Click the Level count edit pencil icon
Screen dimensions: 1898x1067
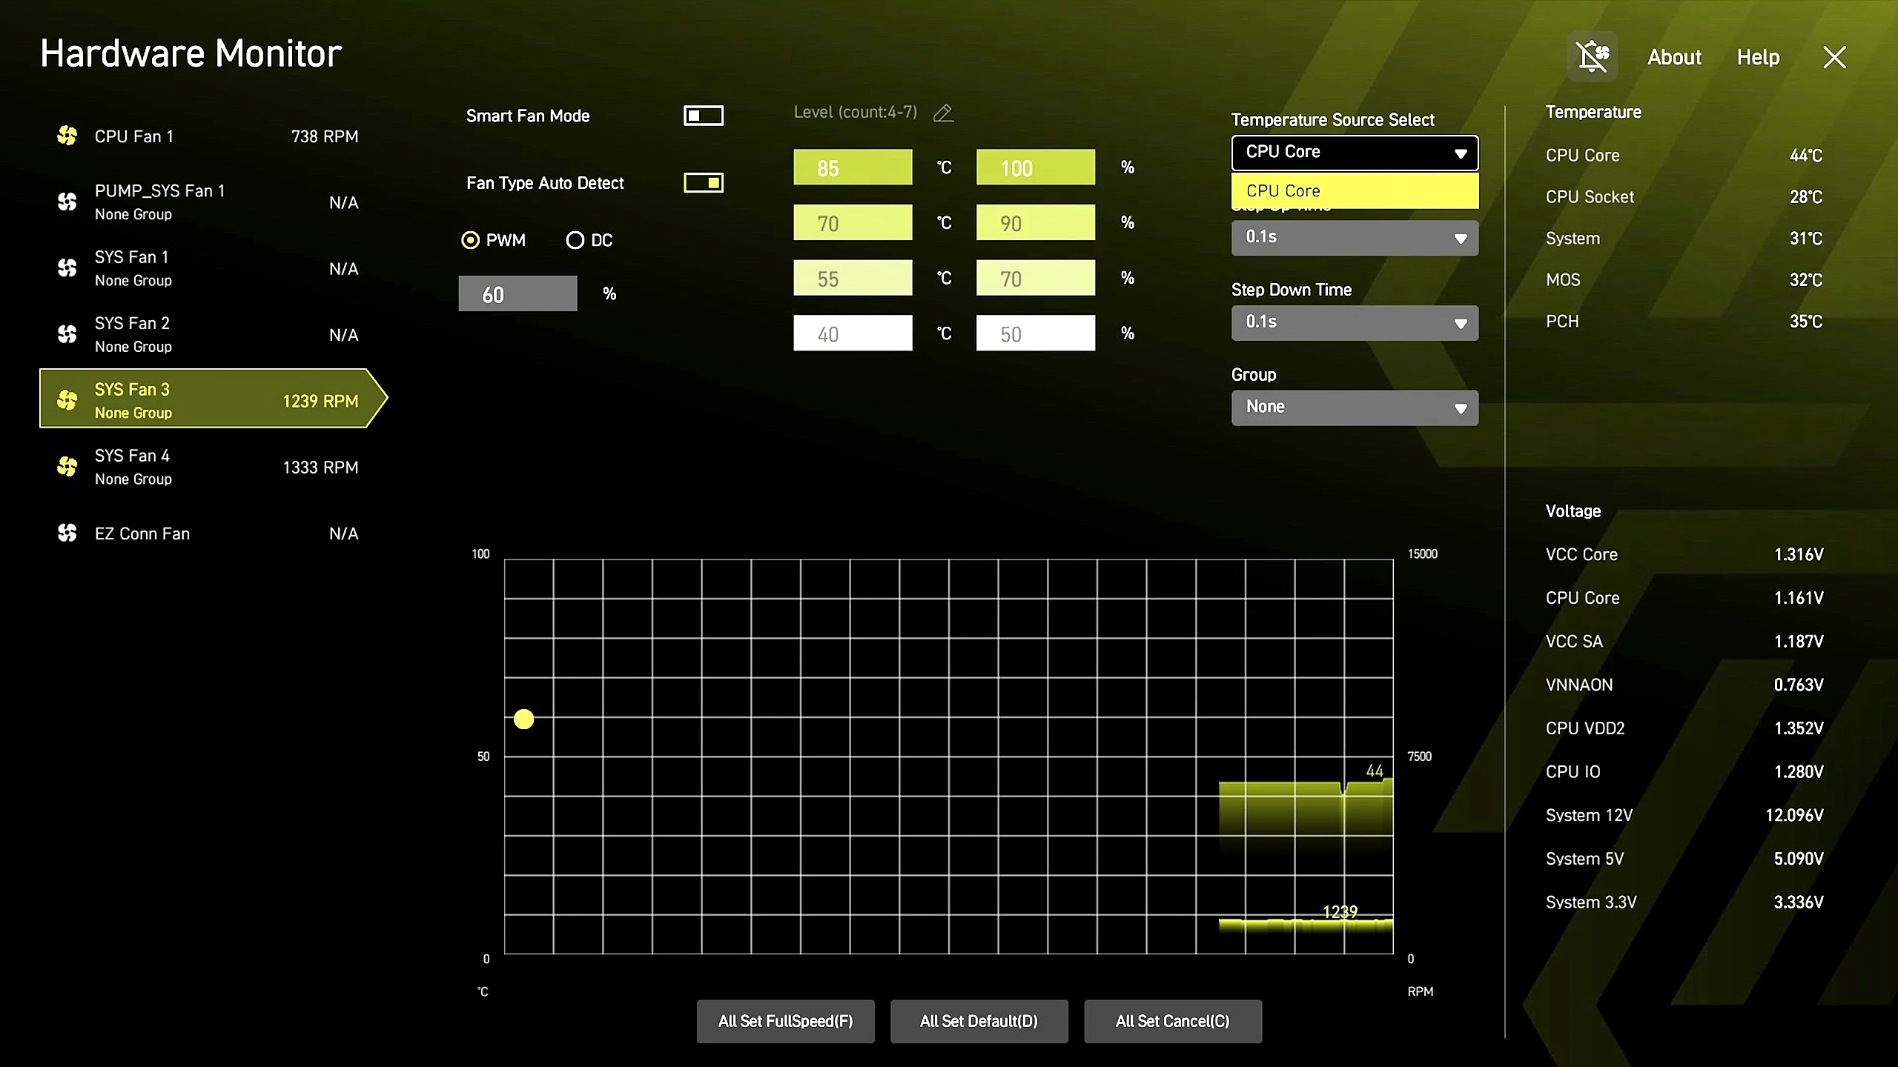[x=943, y=113]
